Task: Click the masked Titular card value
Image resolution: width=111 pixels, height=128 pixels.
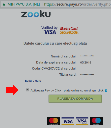Action: point(87,75)
